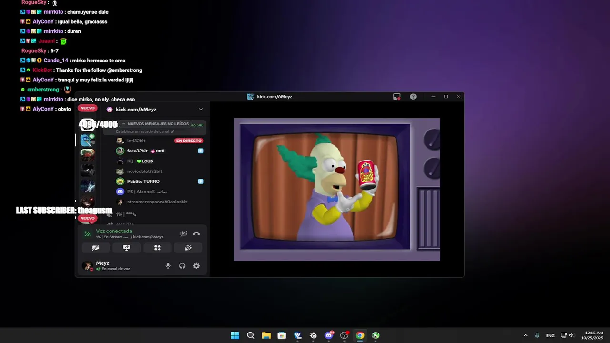Select voice user PS | AlannoX
The image size is (610, 343).
pos(147,192)
